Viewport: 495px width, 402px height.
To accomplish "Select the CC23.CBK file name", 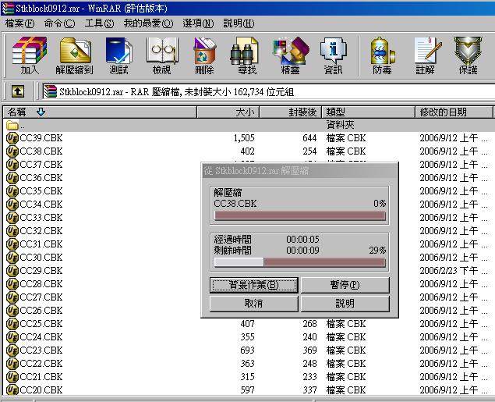I will point(41,350).
